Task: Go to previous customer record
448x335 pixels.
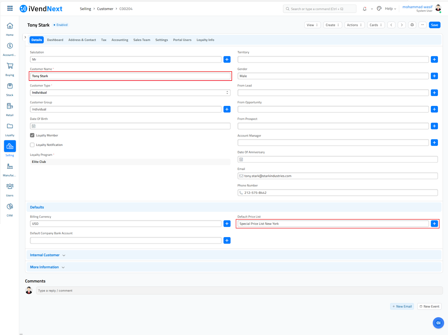Action: (x=391, y=25)
